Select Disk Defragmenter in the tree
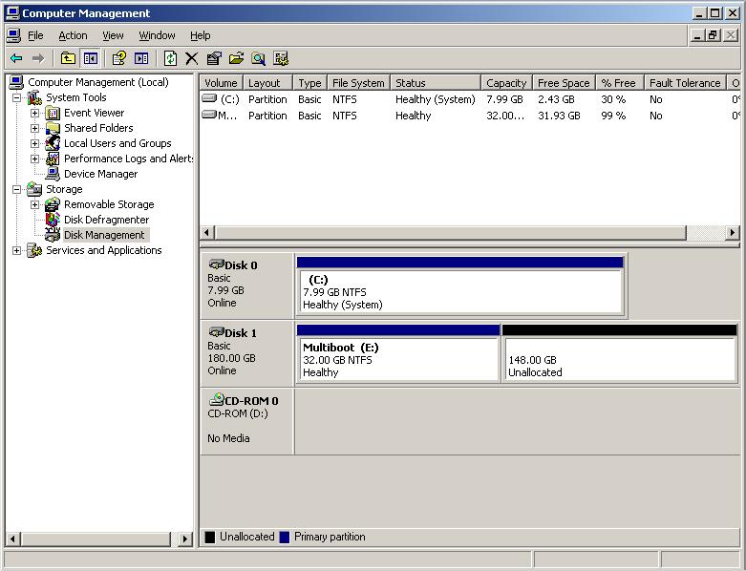This screenshot has width=746, height=571. [x=106, y=220]
